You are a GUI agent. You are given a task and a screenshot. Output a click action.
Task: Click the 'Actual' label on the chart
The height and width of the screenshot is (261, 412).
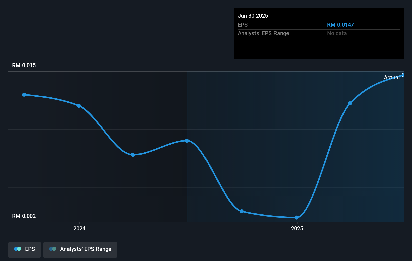(392, 77)
